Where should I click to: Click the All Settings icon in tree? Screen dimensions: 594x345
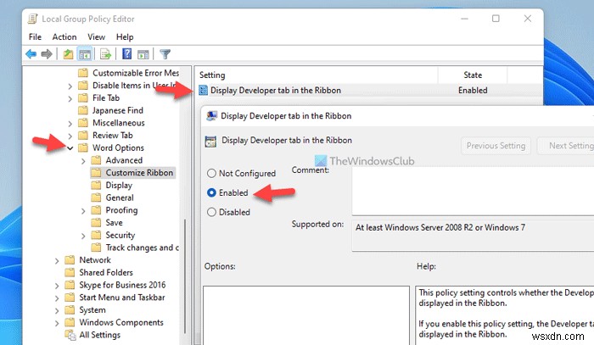coord(70,335)
